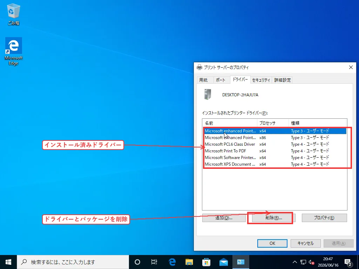
Task: Click the キャンセル button
Action: point(305,243)
